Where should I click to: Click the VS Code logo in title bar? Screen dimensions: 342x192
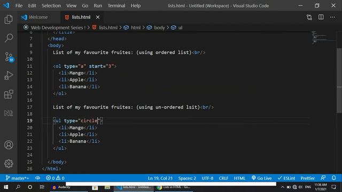point(6,5)
